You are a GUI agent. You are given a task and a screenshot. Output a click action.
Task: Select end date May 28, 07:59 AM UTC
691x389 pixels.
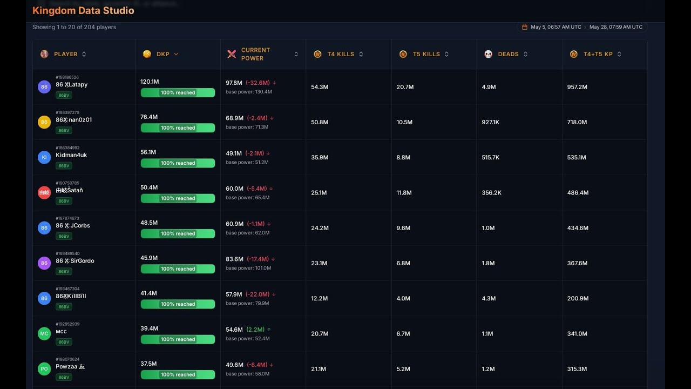click(616, 27)
